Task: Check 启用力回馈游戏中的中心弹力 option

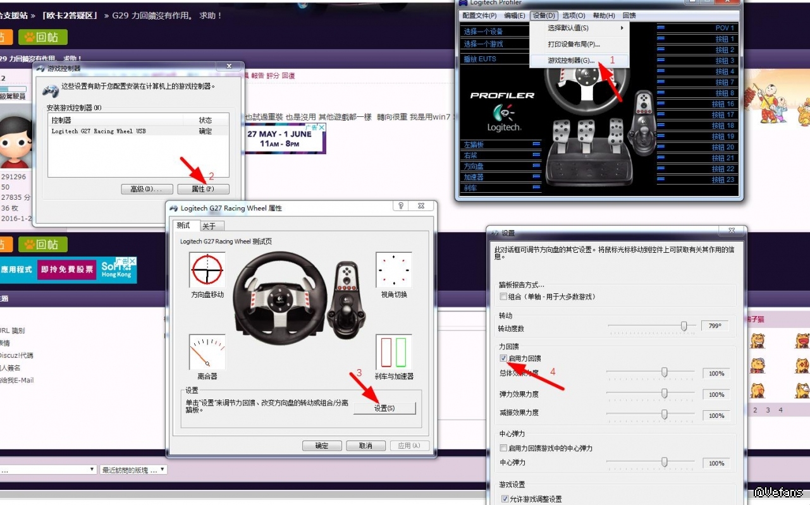Action: pos(503,448)
